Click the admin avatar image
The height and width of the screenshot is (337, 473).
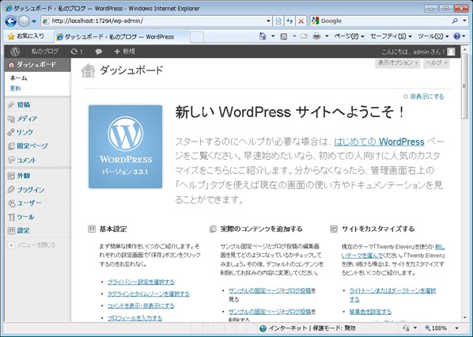pyautogui.click(x=451, y=52)
